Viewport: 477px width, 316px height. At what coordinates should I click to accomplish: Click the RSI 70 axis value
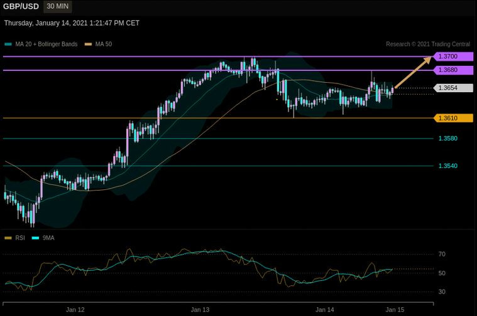tap(442, 255)
